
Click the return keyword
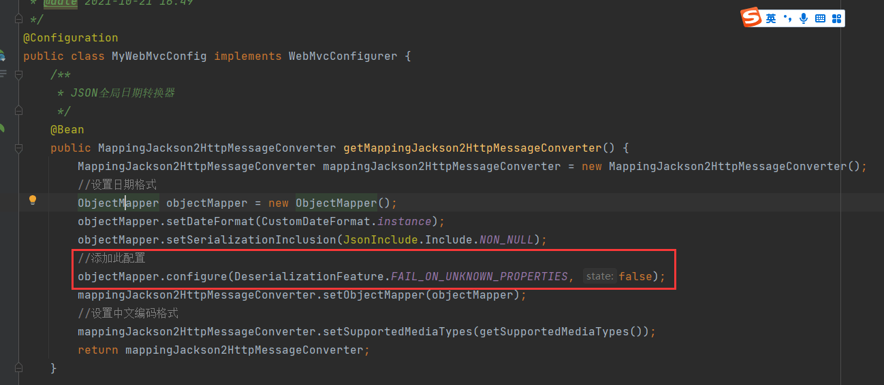(x=98, y=350)
